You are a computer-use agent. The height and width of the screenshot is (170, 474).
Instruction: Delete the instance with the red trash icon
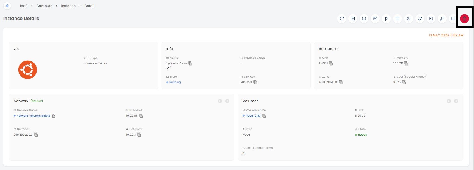(x=465, y=19)
